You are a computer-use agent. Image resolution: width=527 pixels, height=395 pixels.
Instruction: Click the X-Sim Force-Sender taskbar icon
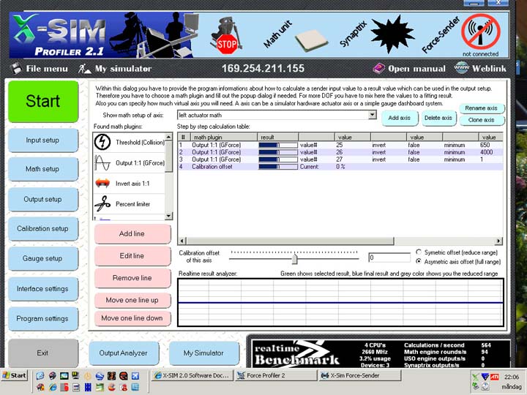pos(325,375)
